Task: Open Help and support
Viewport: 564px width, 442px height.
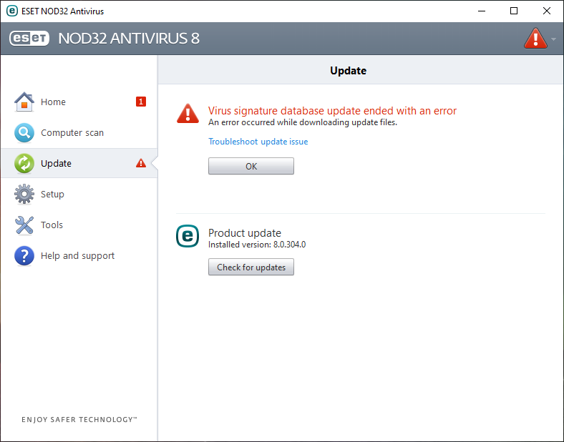Action: tap(79, 255)
